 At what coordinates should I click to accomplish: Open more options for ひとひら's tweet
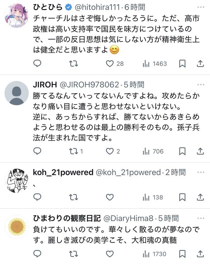coord(201,7)
